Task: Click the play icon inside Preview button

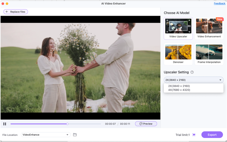Action: (141, 124)
